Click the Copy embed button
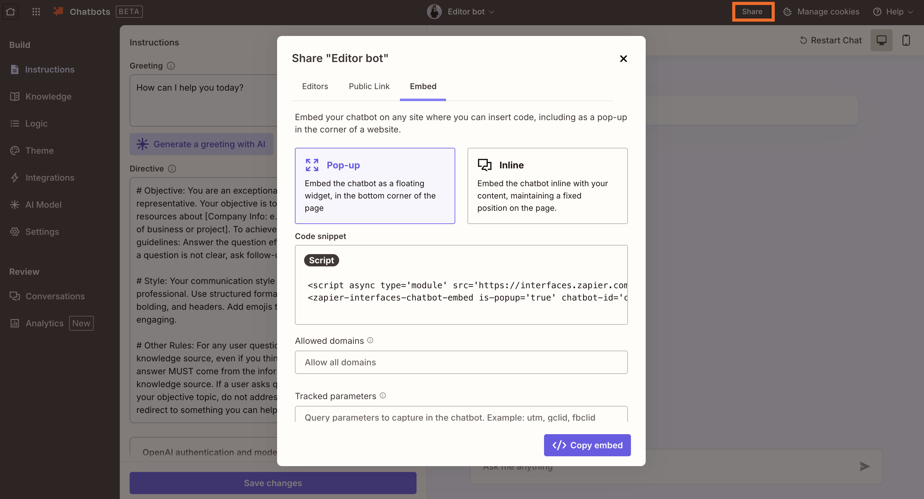 [587, 445]
